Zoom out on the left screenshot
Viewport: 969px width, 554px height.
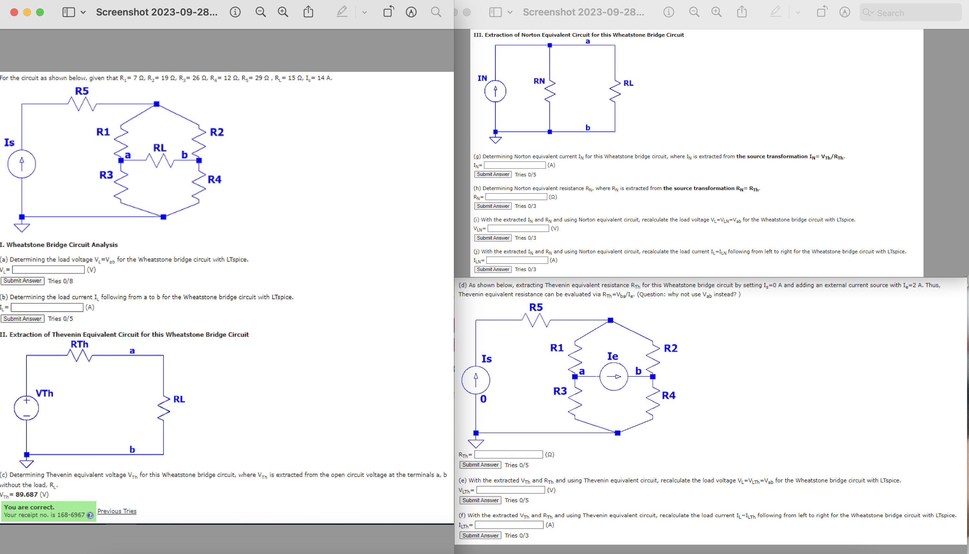260,12
